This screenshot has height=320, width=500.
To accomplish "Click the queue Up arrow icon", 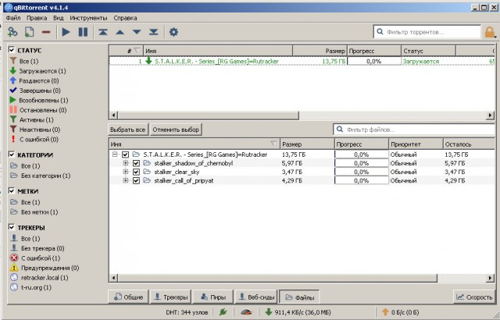I will tap(120, 32).
